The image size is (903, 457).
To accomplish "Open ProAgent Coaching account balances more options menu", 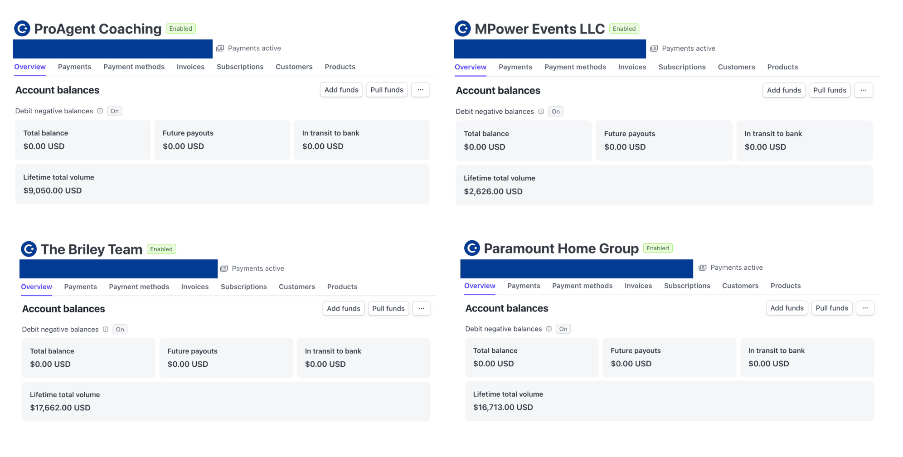I will pos(420,90).
